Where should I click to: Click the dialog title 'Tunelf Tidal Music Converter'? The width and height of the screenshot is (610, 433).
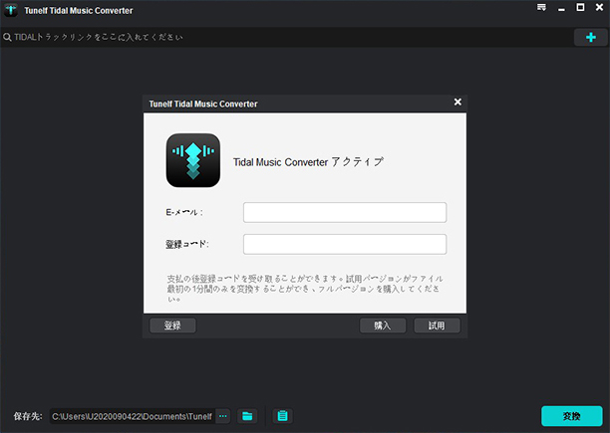pos(203,105)
